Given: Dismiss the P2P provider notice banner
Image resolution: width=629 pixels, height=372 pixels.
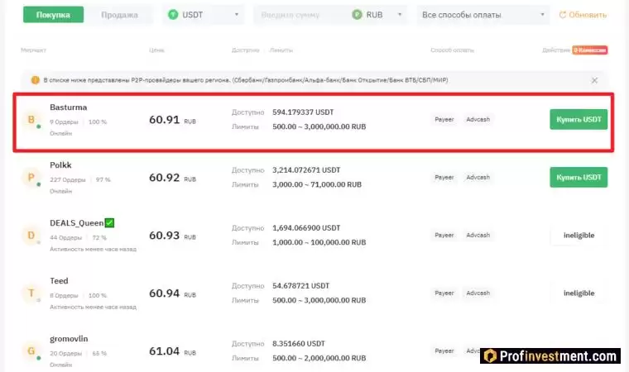Looking at the screenshot, I should [x=594, y=80].
